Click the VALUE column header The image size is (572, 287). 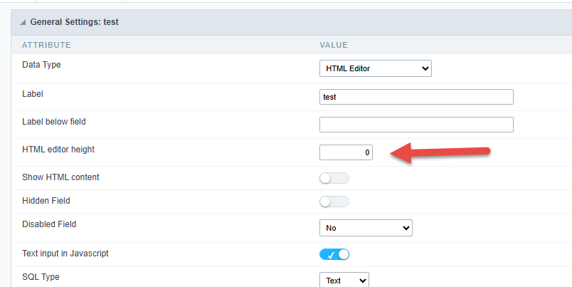[333, 45]
